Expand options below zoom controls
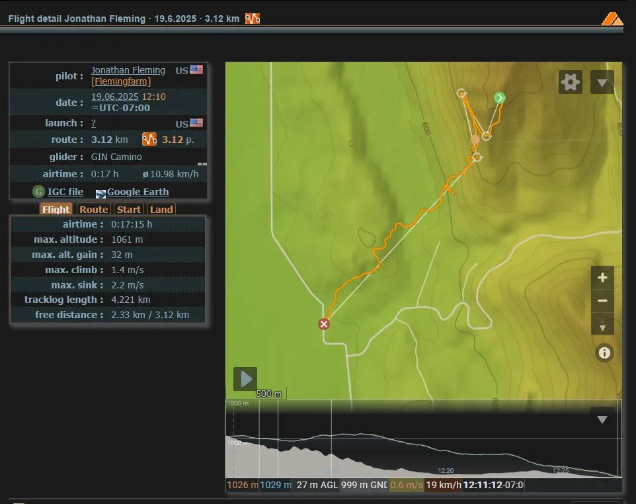The height and width of the screenshot is (504, 636). coord(602,327)
